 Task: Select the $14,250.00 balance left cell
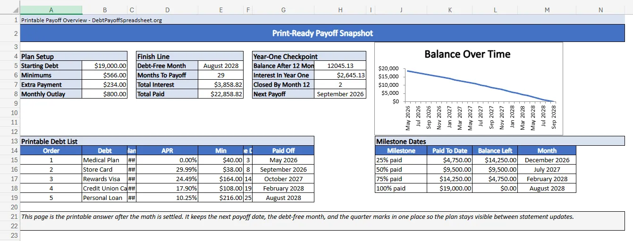[x=495, y=160]
